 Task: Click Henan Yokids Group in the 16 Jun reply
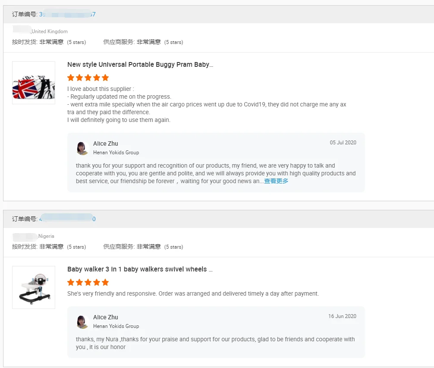pyautogui.click(x=116, y=326)
